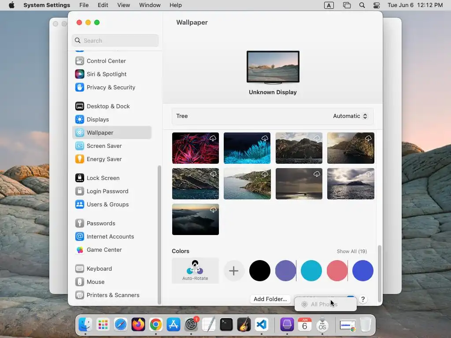451x338 pixels.
Task: Open the File menu
Action: (x=84, y=5)
